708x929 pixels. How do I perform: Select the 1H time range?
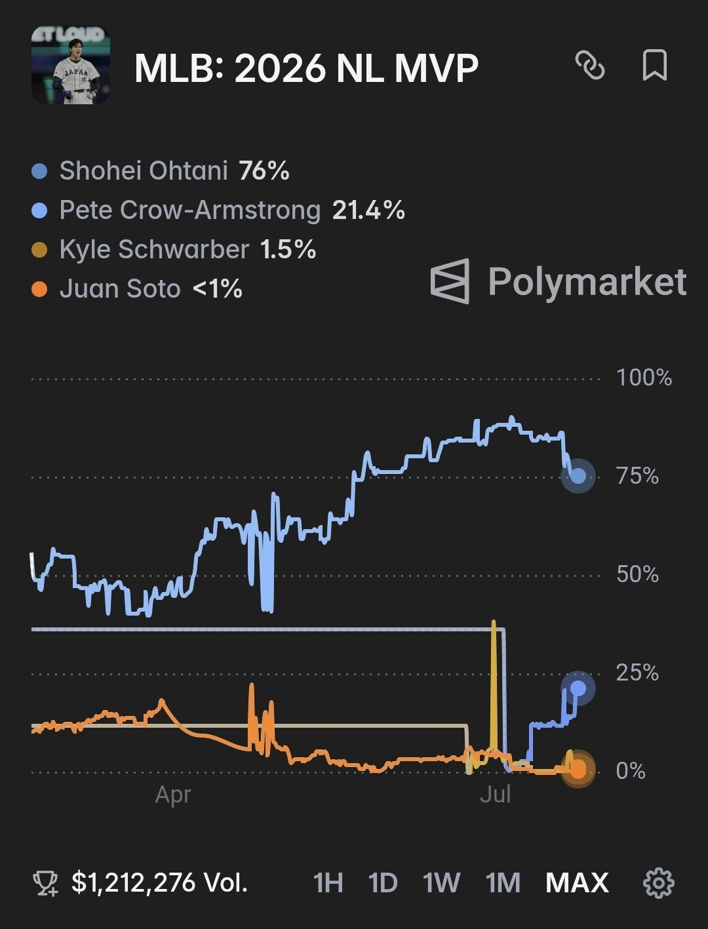[x=328, y=882]
